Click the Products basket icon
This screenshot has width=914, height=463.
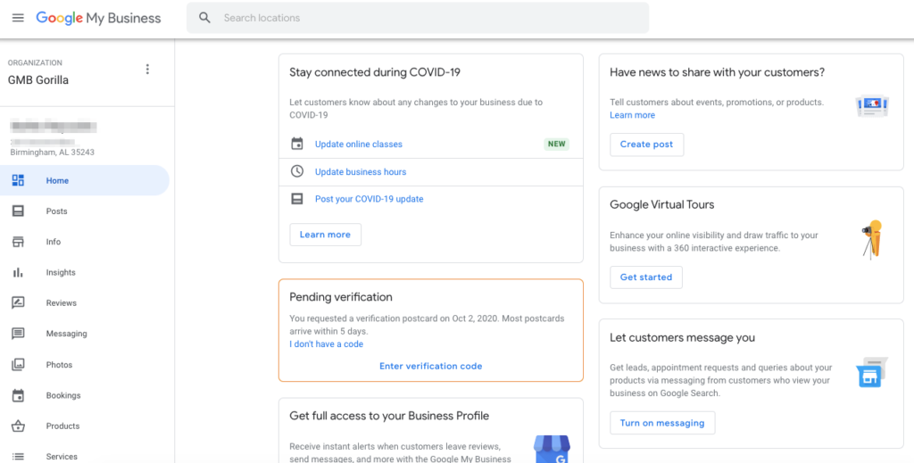pos(18,426)
